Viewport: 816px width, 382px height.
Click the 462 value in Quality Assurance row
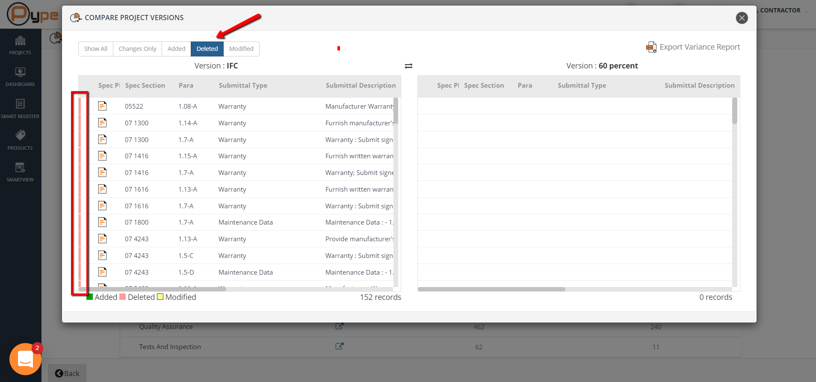[479, 327]
